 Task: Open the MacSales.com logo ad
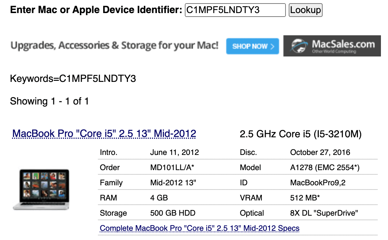click(332, 46)
